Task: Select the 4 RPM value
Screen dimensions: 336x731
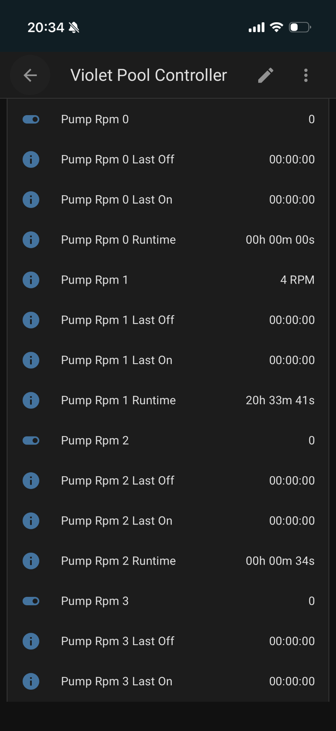Action: tap(297, 280)
